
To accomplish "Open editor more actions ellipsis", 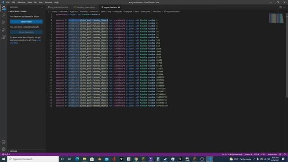I will click(284, 7).
